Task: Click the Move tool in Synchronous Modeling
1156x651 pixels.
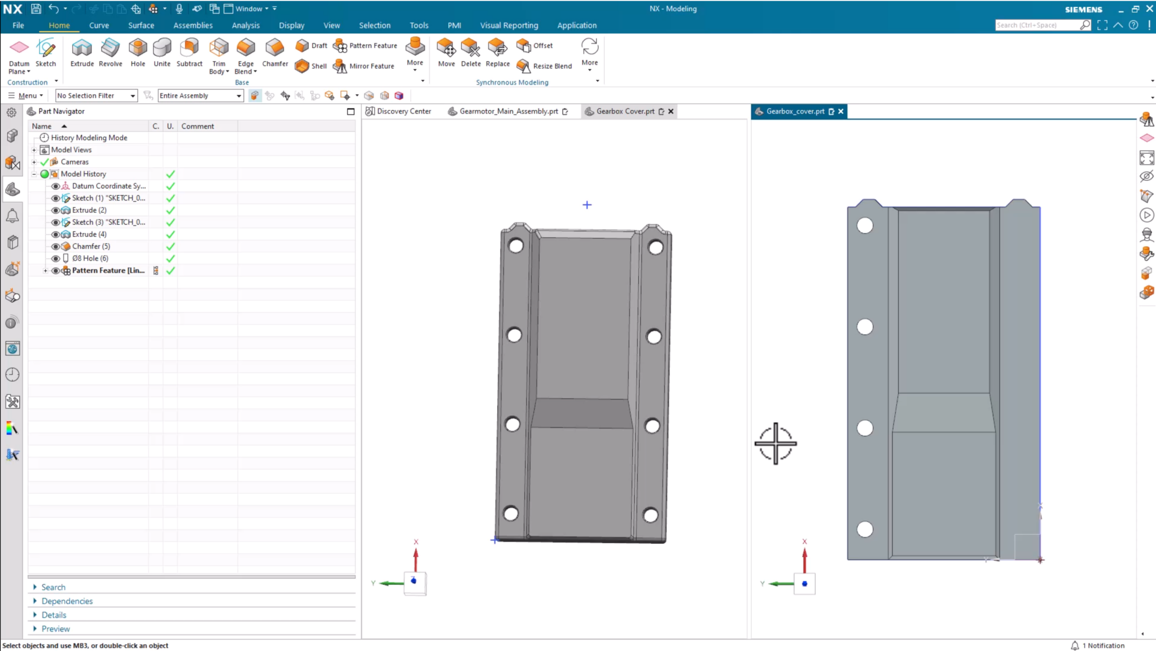Action: click(446, 54)
